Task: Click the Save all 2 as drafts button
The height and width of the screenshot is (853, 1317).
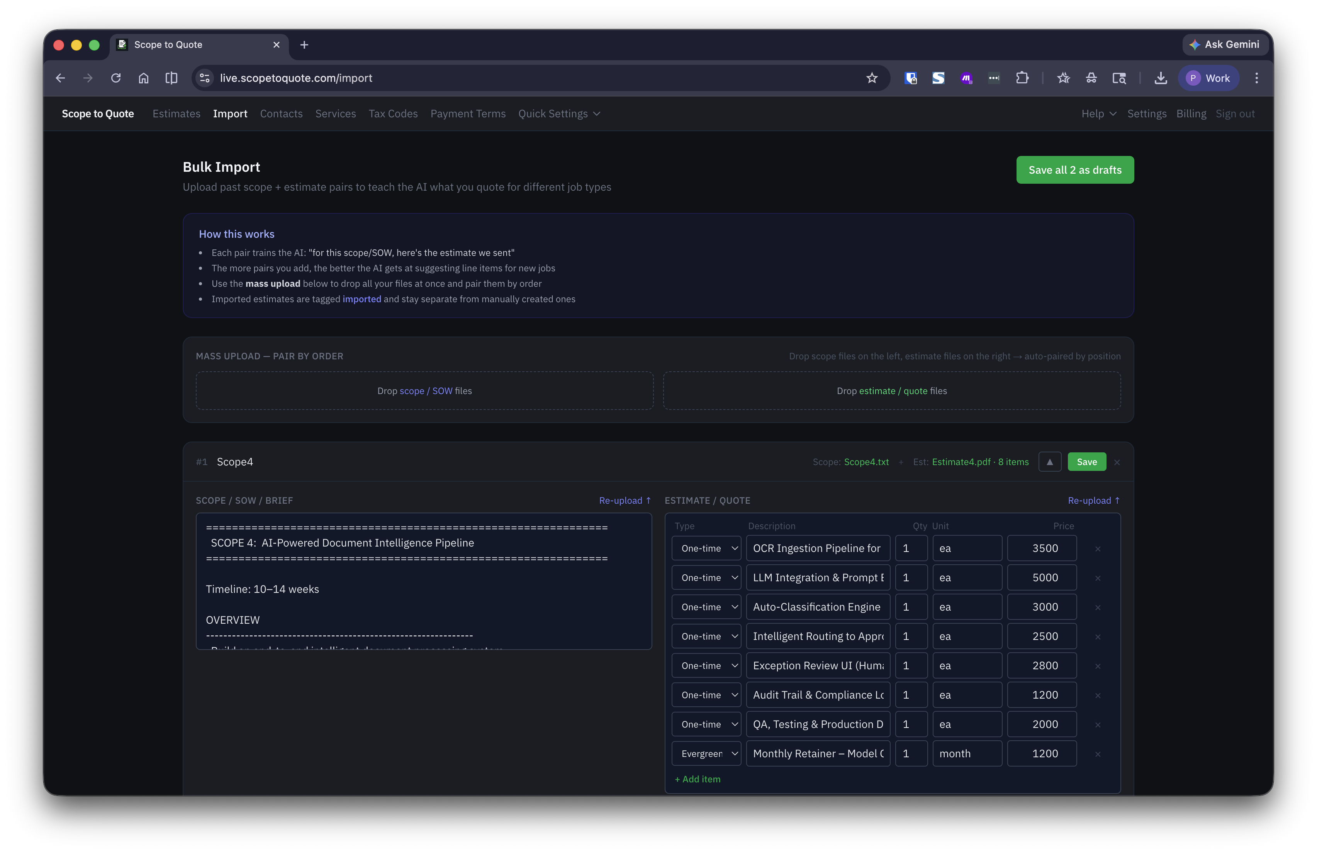Action: 1074,170
